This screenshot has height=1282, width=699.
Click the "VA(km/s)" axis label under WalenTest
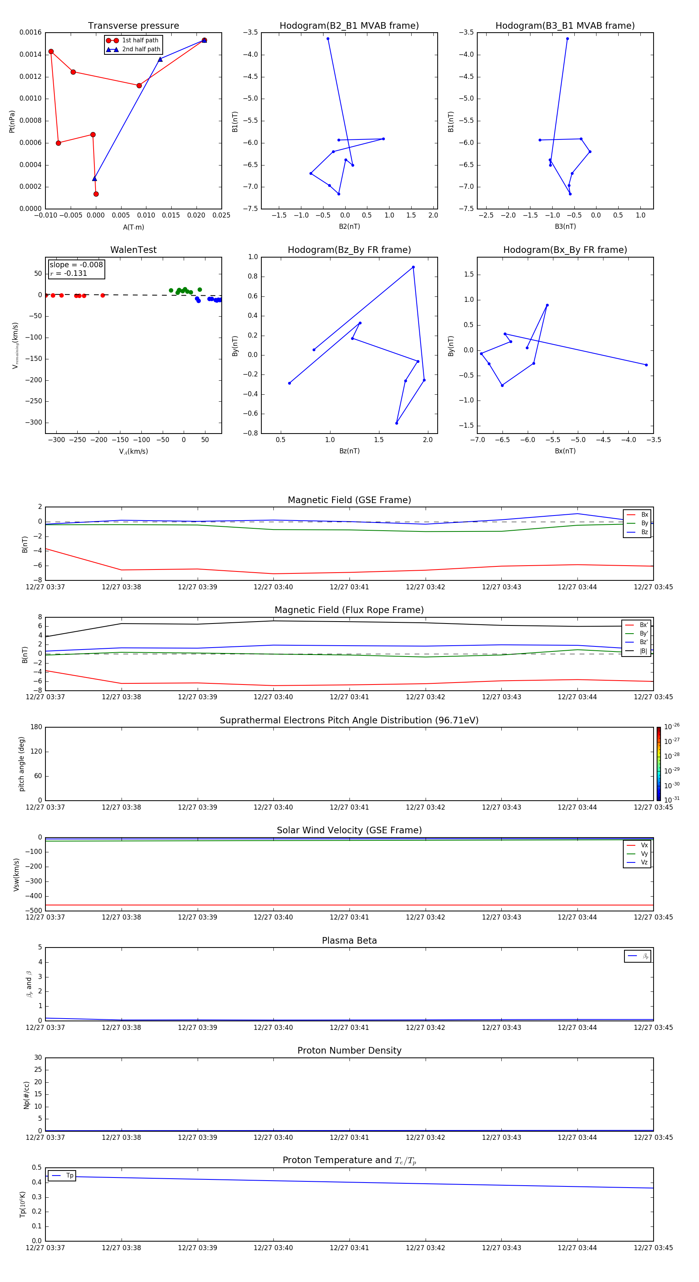click(x=133, y=451)
